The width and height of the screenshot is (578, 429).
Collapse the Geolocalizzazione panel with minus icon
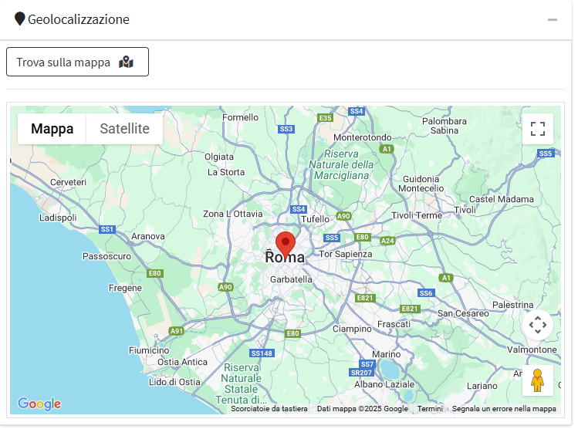tap(553, 19)
